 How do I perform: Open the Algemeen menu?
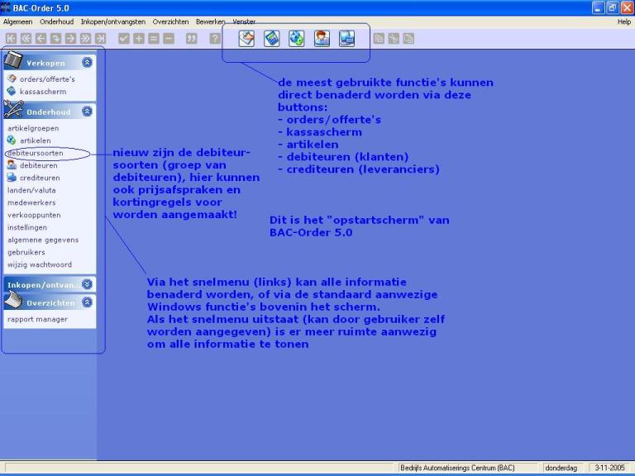coord(18,21)
